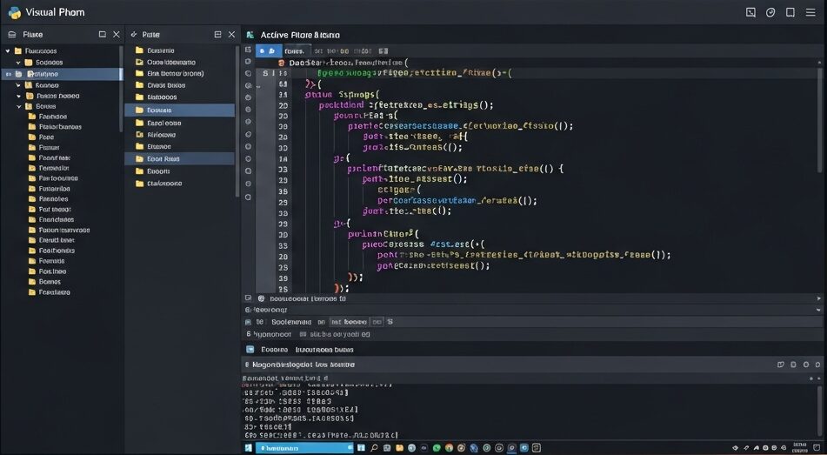Screen dimensions: 827x455
Task: Close the left file panel with X
Action: [x=117, y=35]
